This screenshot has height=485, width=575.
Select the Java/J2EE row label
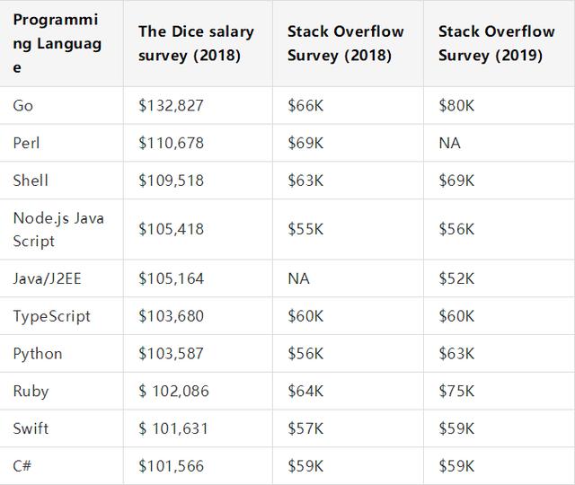[x=47, y=278]
